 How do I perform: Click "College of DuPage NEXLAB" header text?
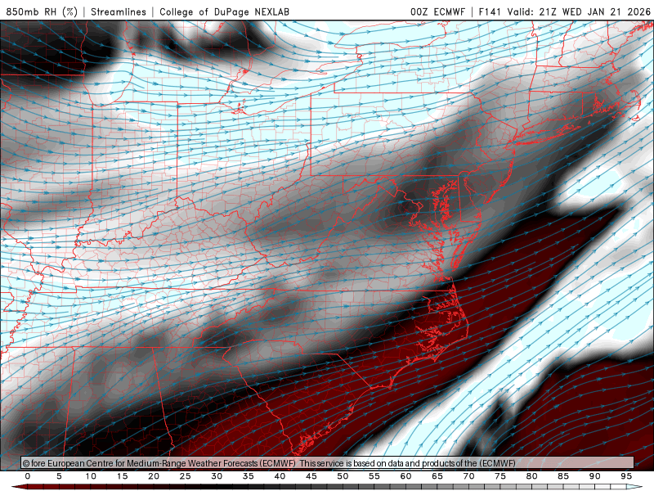(x=224, y=11)
